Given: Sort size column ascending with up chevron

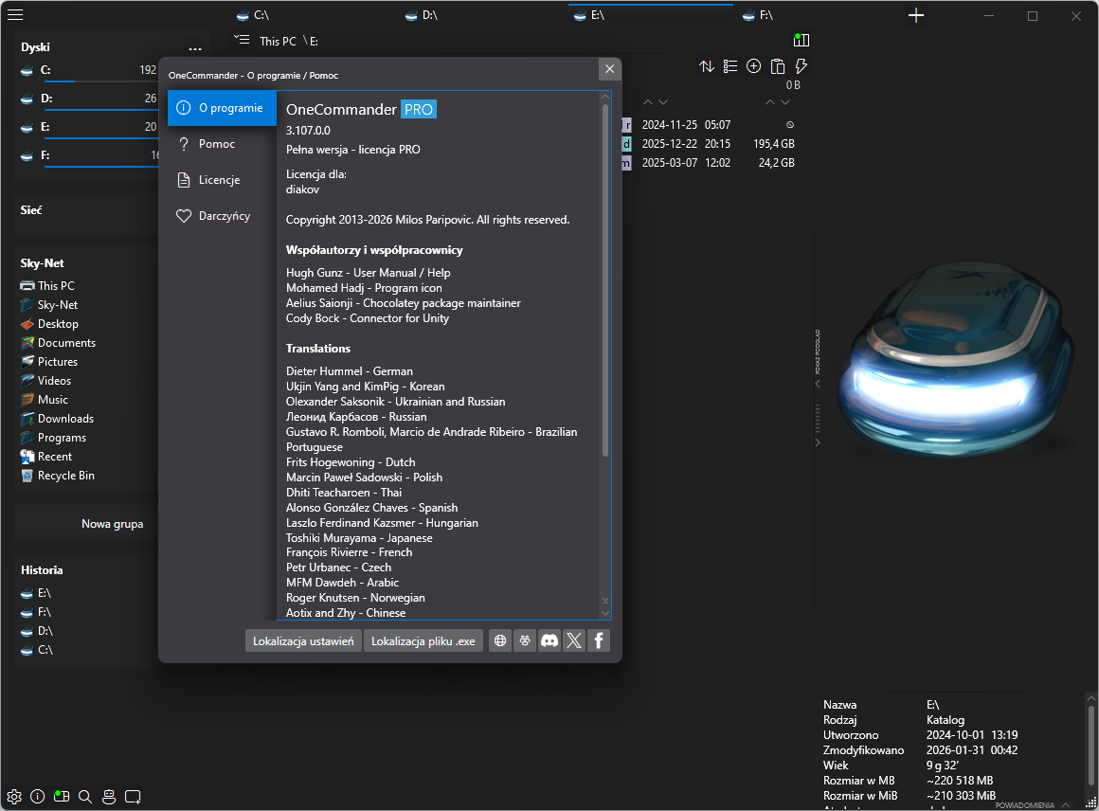Looking at the screenshot, I should click(x=770, y=102).
